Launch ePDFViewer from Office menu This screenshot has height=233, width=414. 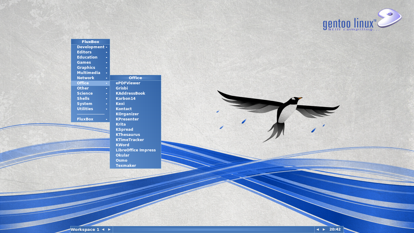pos(135,83)
